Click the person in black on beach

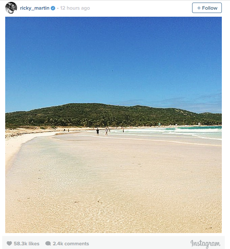[98, 132]
